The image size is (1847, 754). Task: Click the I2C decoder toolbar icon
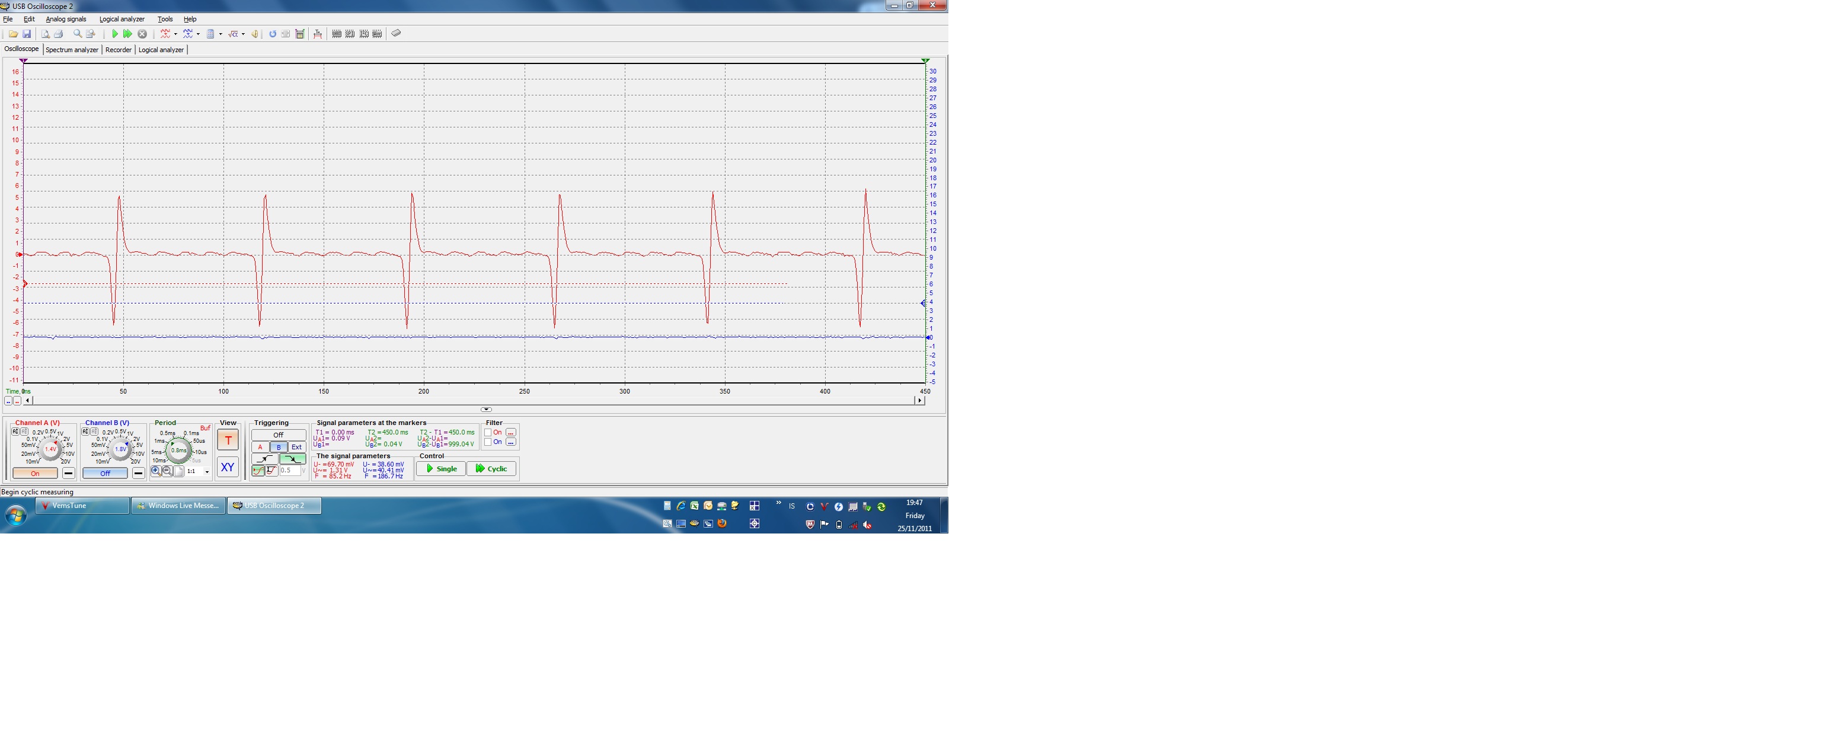point(364,34)
